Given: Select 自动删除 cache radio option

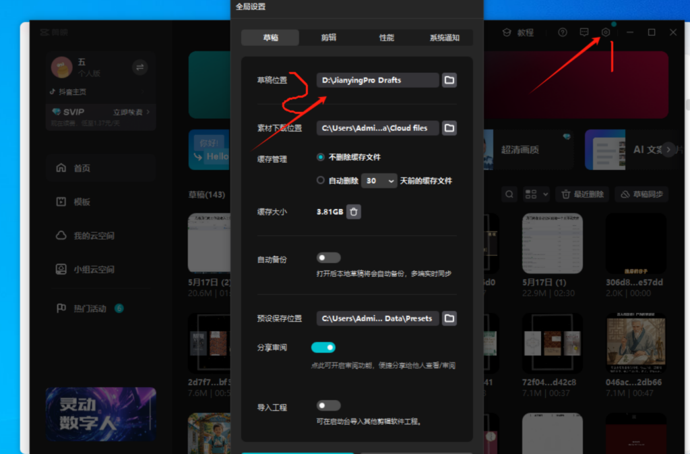Looking at the screenshot, I should [320, 181].
